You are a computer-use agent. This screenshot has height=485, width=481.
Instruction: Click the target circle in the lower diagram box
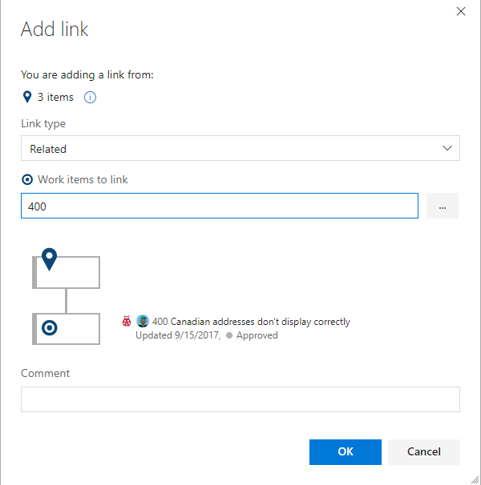coord(50,328)
